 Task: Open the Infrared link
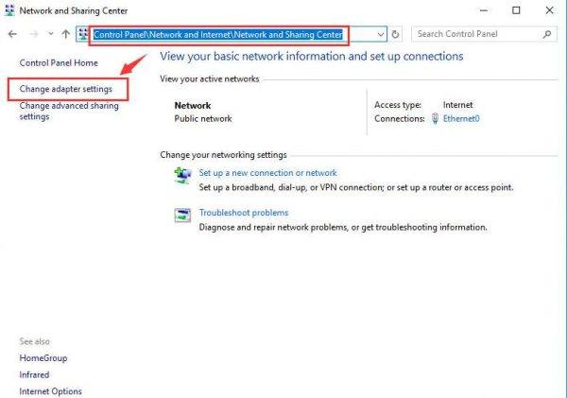(34, 375)
